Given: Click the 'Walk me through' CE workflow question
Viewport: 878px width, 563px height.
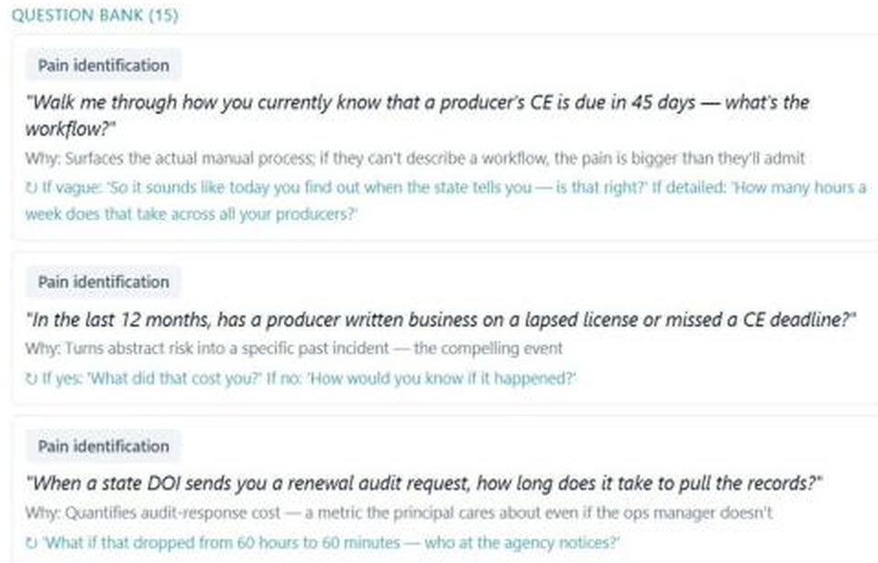Looking at the screenshot, I should 417,116.
